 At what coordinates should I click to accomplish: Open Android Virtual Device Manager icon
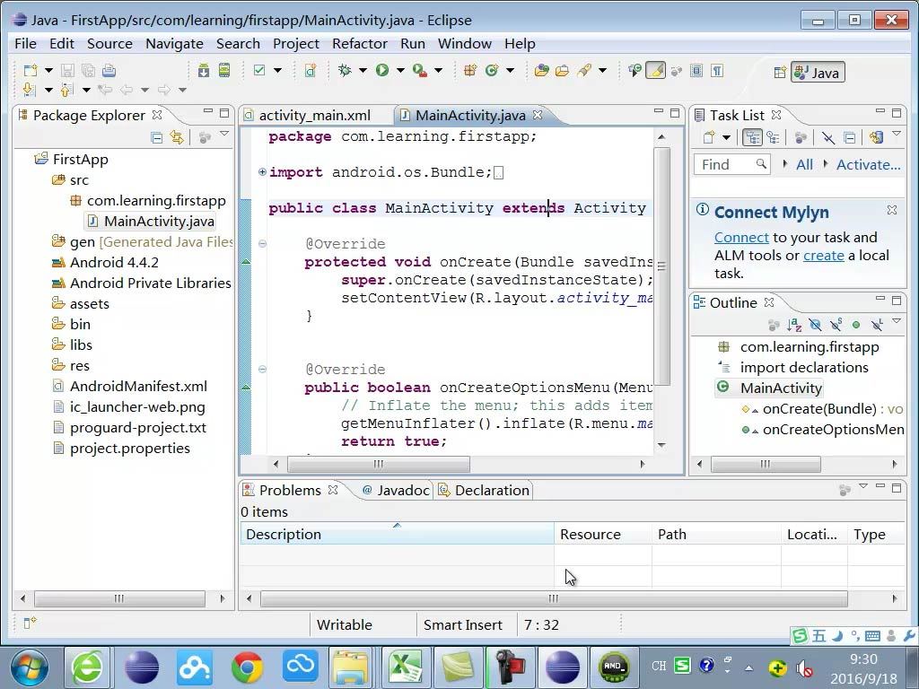[224, 70]
